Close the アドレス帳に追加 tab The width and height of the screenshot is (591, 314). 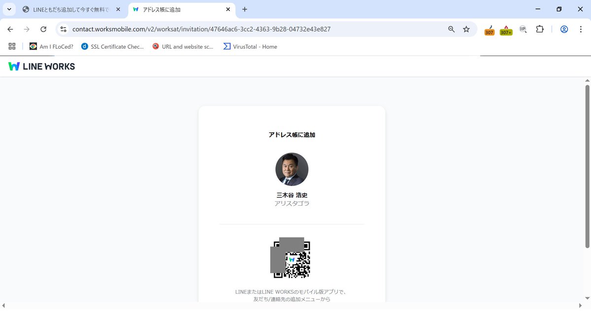pos(228,9)
